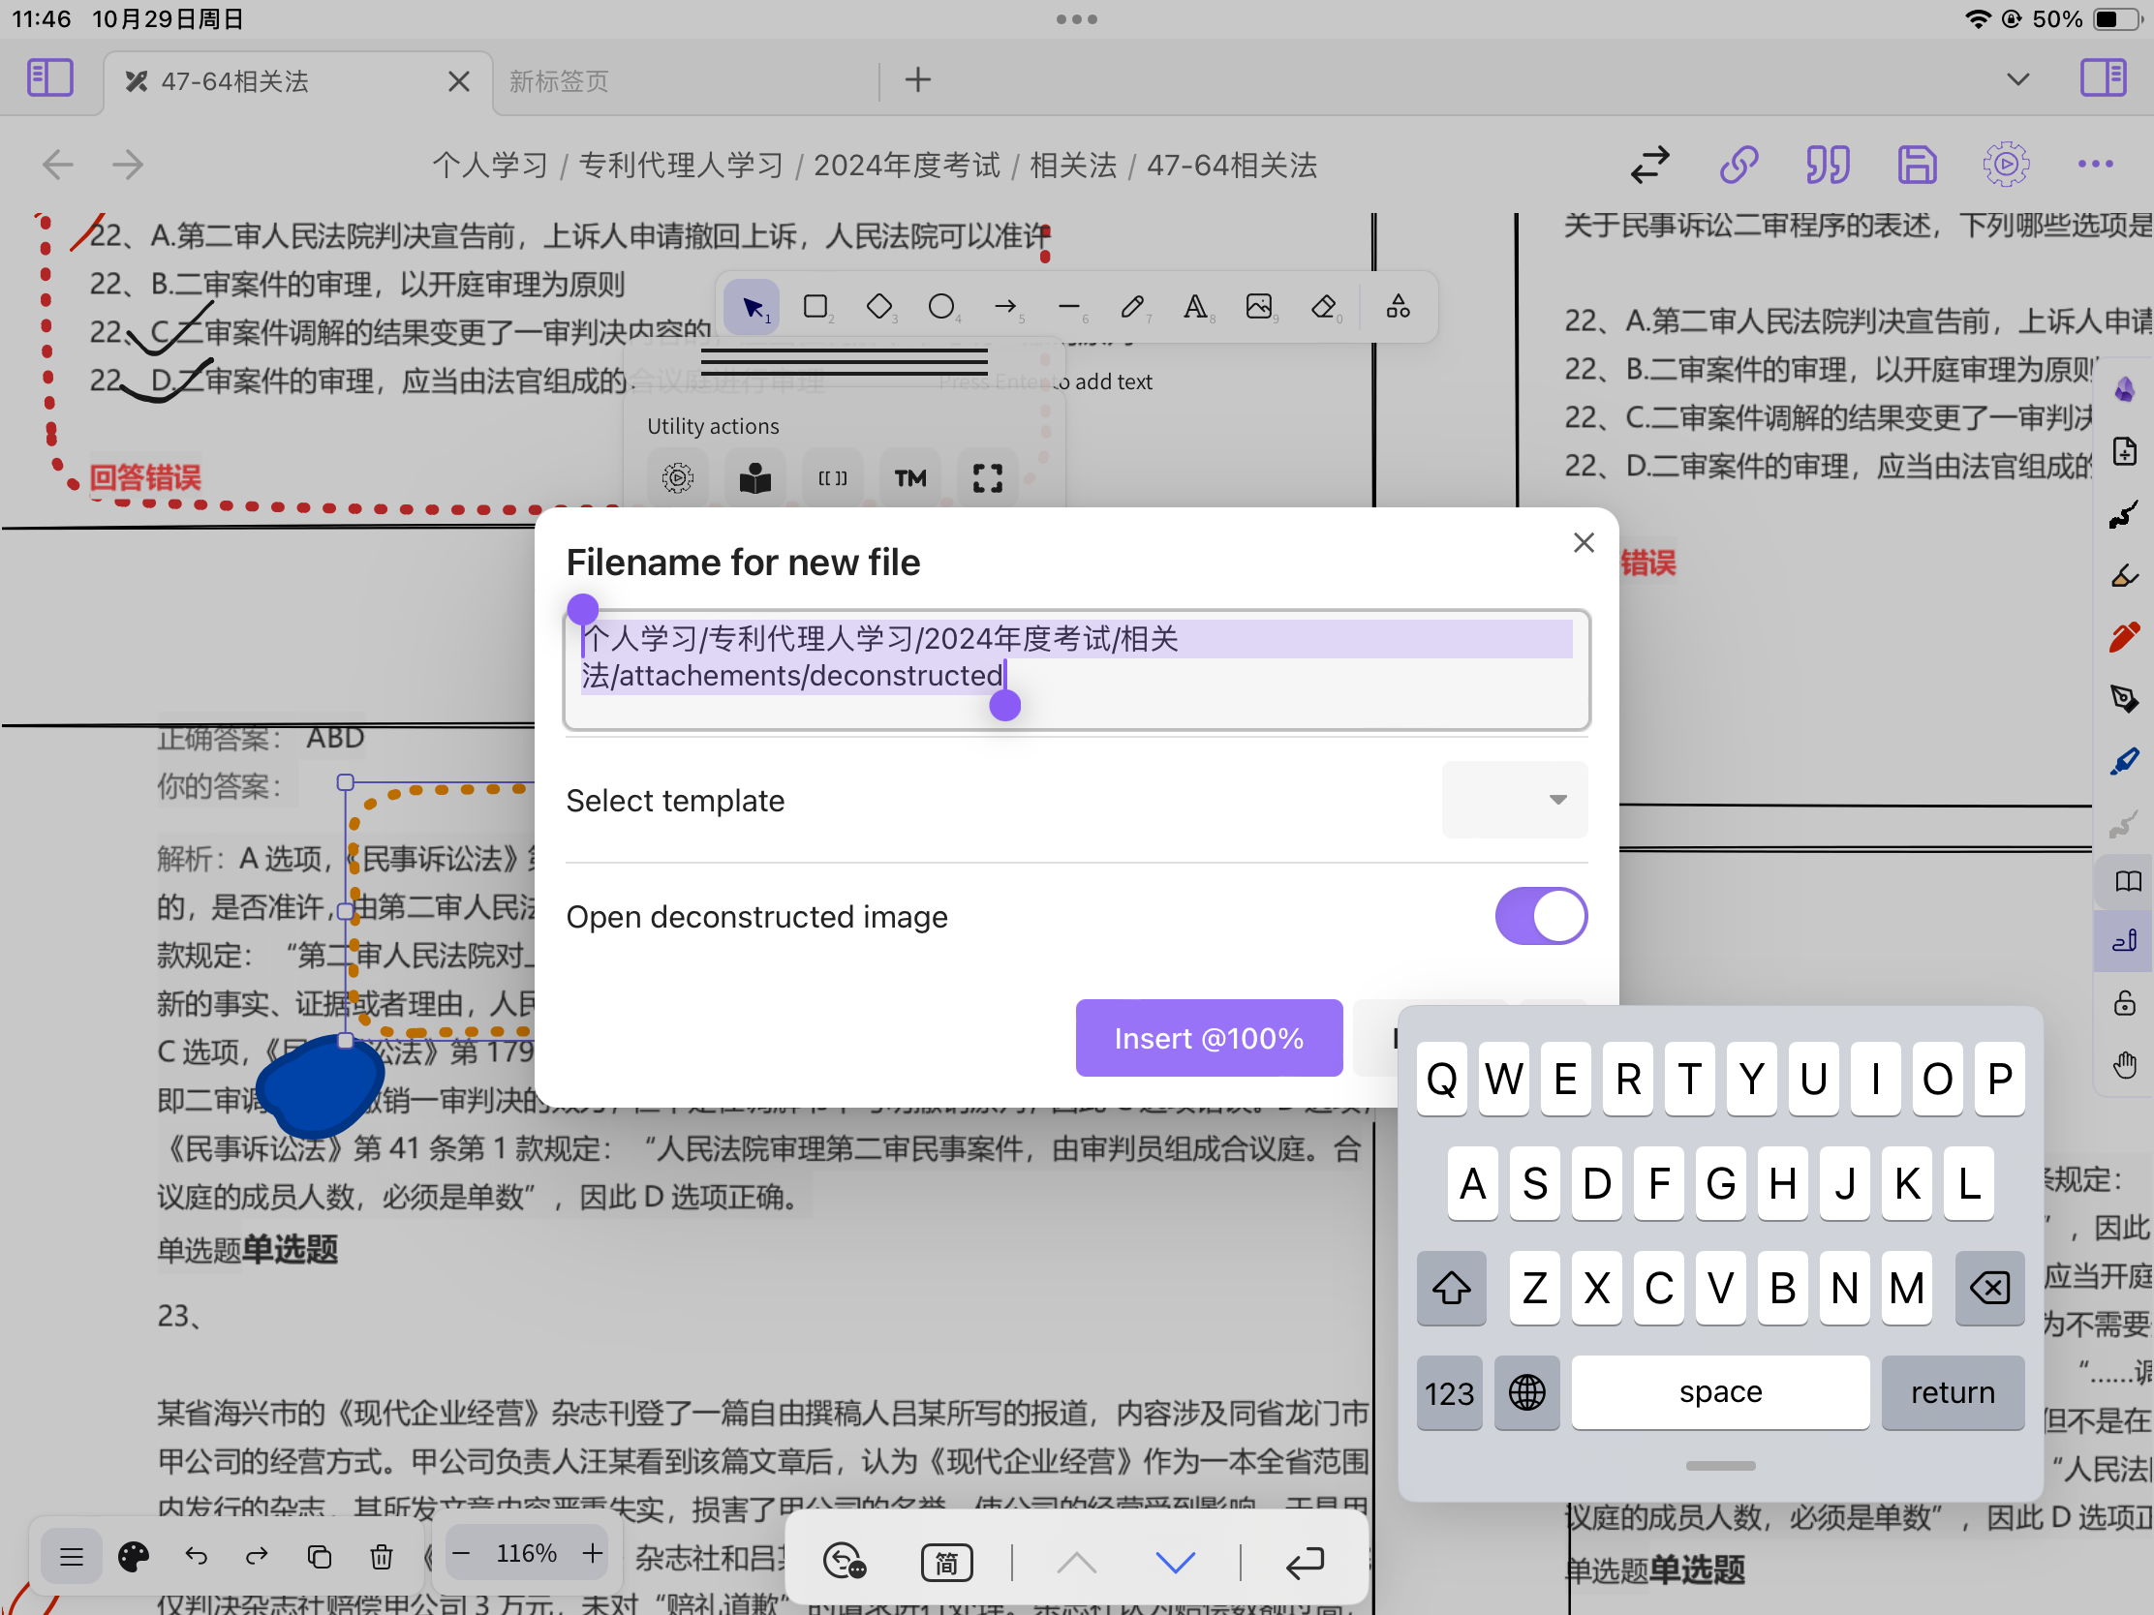2154x1615 pixels.
Task: Toggle Open deconstructed image switch
Action: pos(1541,916)
